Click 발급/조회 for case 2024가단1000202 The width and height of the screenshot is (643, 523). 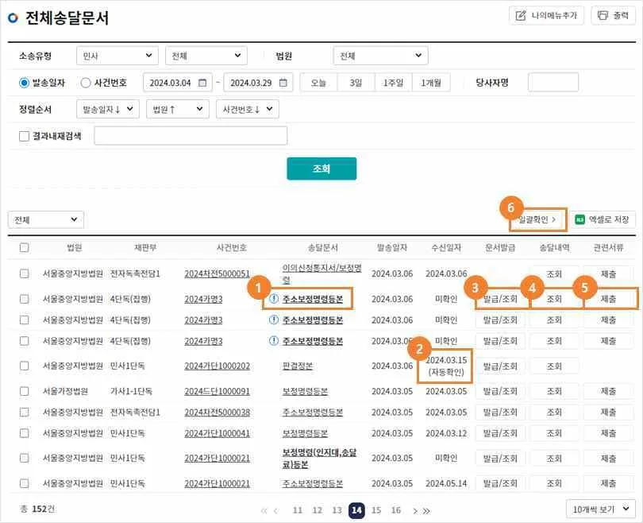(x=500, y=366)
